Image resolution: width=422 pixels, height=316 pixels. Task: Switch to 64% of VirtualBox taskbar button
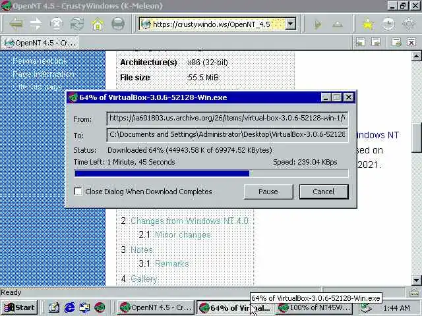236,307
